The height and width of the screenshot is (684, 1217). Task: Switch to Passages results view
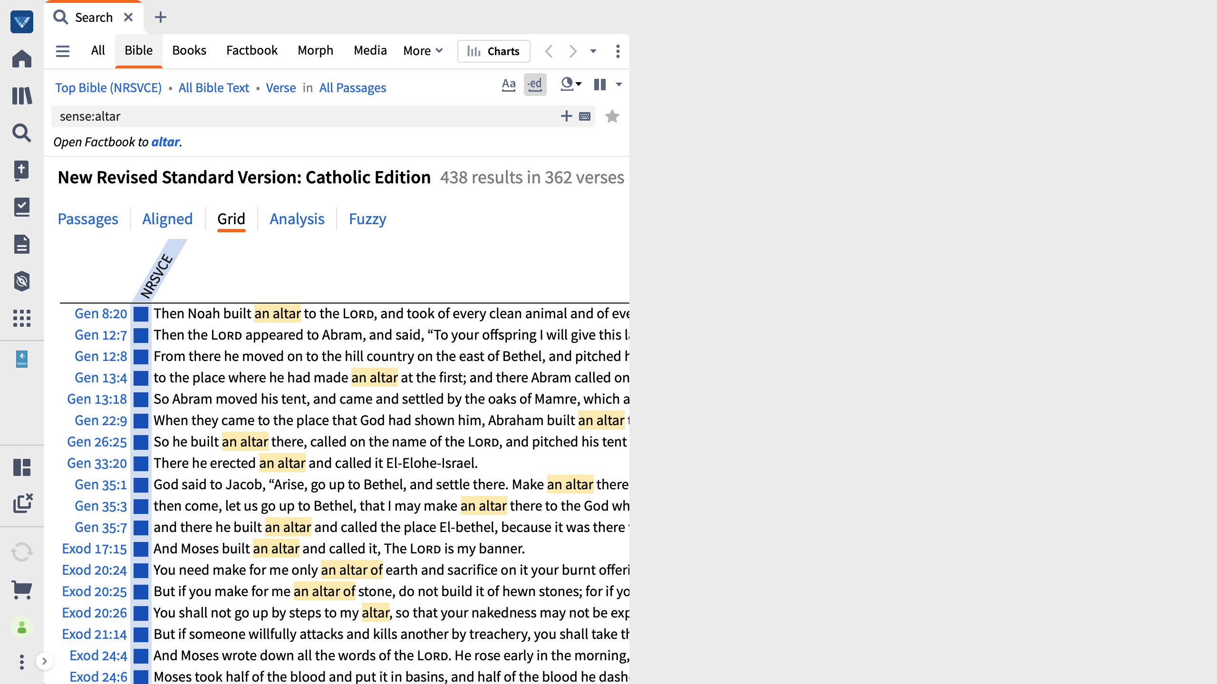(x=88, y=219)
